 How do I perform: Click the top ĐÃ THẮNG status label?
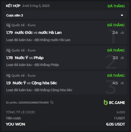coord(116,6)
